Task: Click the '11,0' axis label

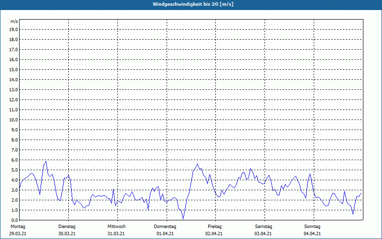Action: pos(14,110)
